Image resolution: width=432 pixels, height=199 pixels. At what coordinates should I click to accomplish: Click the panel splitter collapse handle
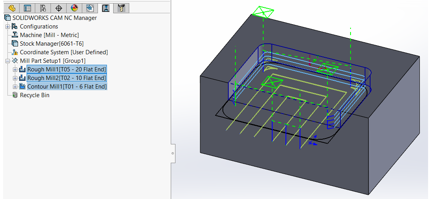tap(173, 154)
